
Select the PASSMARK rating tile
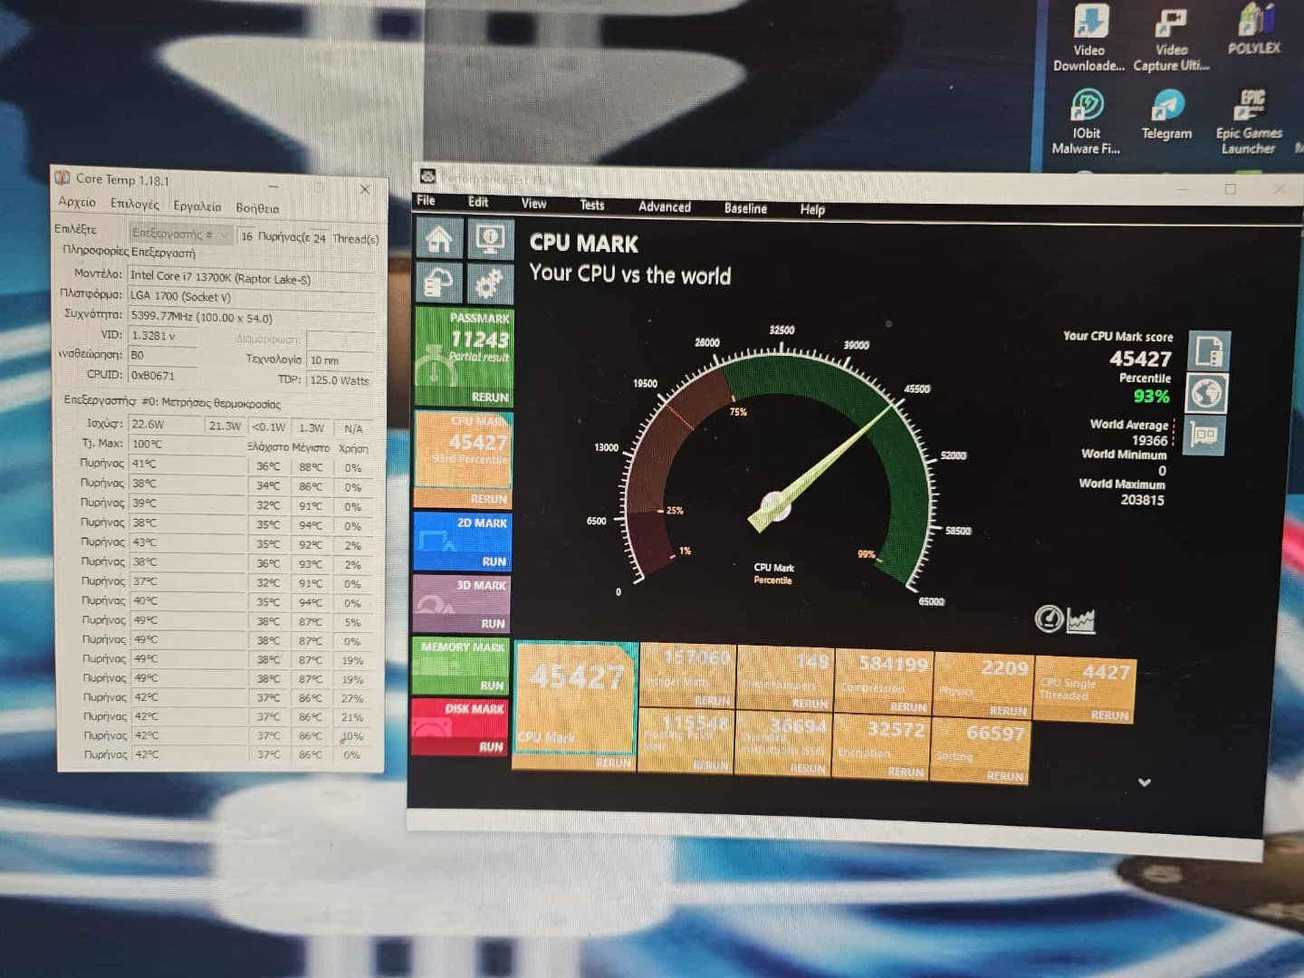pos(464,357)
